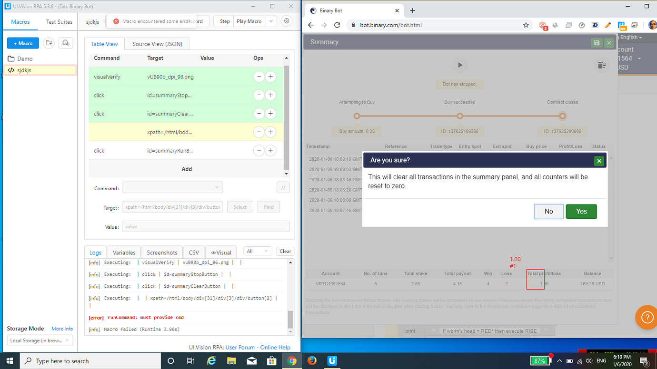Open UI.Vision settings via gear icon
Screen dimensions: 657x369
[286, 21]
